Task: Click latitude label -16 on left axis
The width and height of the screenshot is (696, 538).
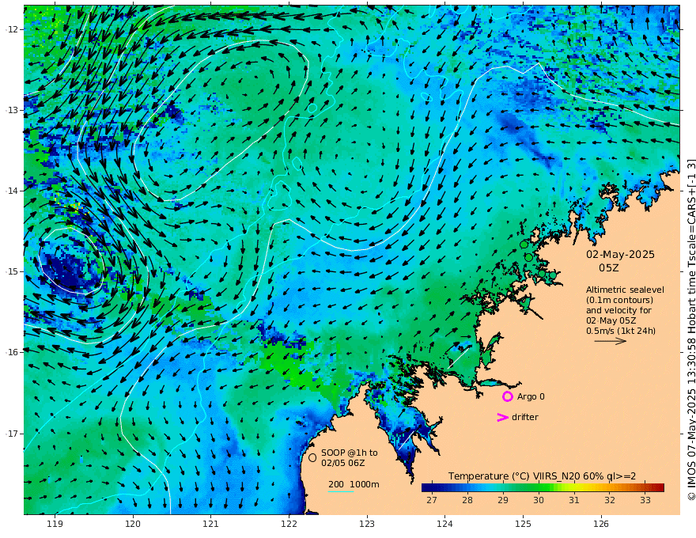Action: pos(12,352)
